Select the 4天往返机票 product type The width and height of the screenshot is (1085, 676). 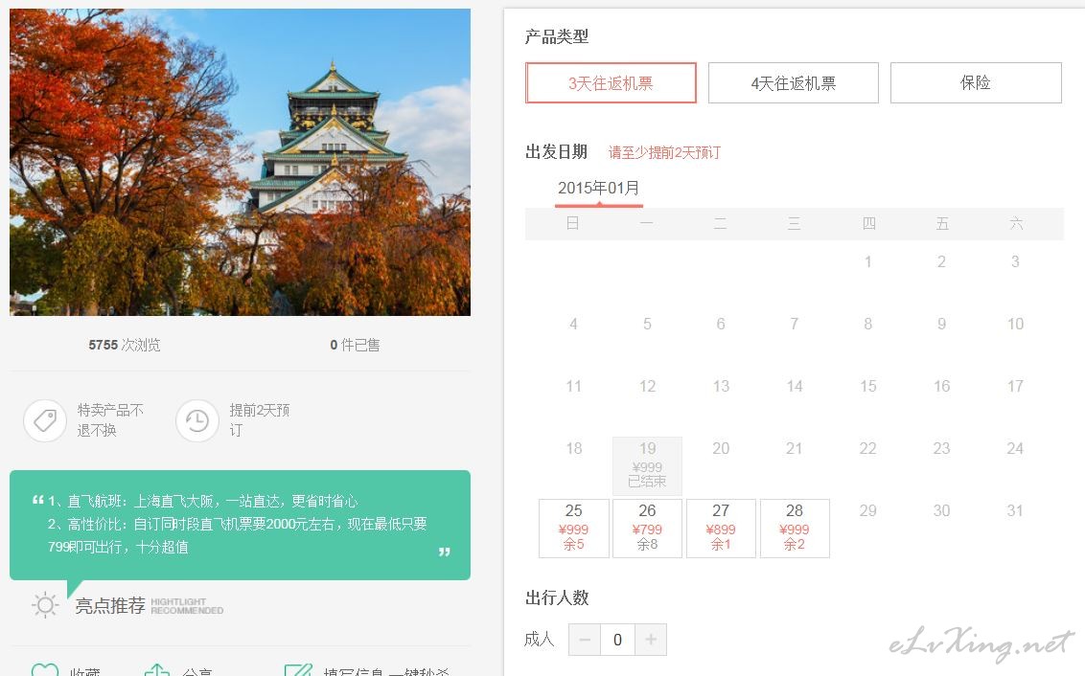pyautogui.click(x=793, y=83)
